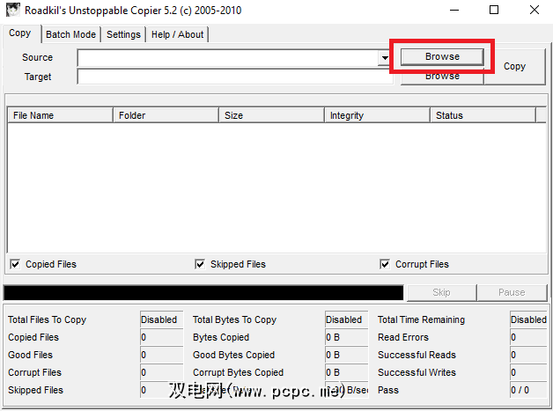Switch to the Copy tab

tap(20, 33)
